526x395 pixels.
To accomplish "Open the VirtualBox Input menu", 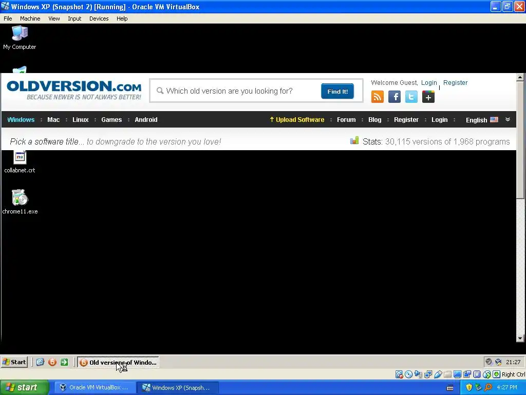I will point(74,19).
